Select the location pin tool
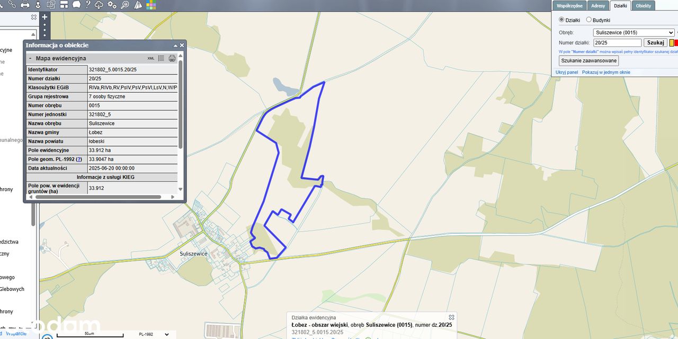This screenshot has height=339, width=678. [38, 5]
